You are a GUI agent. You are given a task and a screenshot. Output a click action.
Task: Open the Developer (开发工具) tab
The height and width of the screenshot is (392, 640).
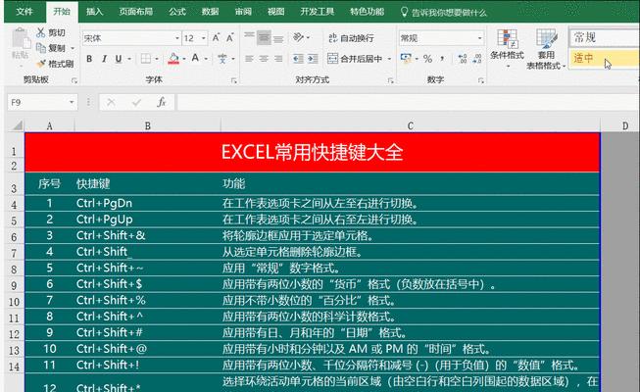tap(318, 12)
